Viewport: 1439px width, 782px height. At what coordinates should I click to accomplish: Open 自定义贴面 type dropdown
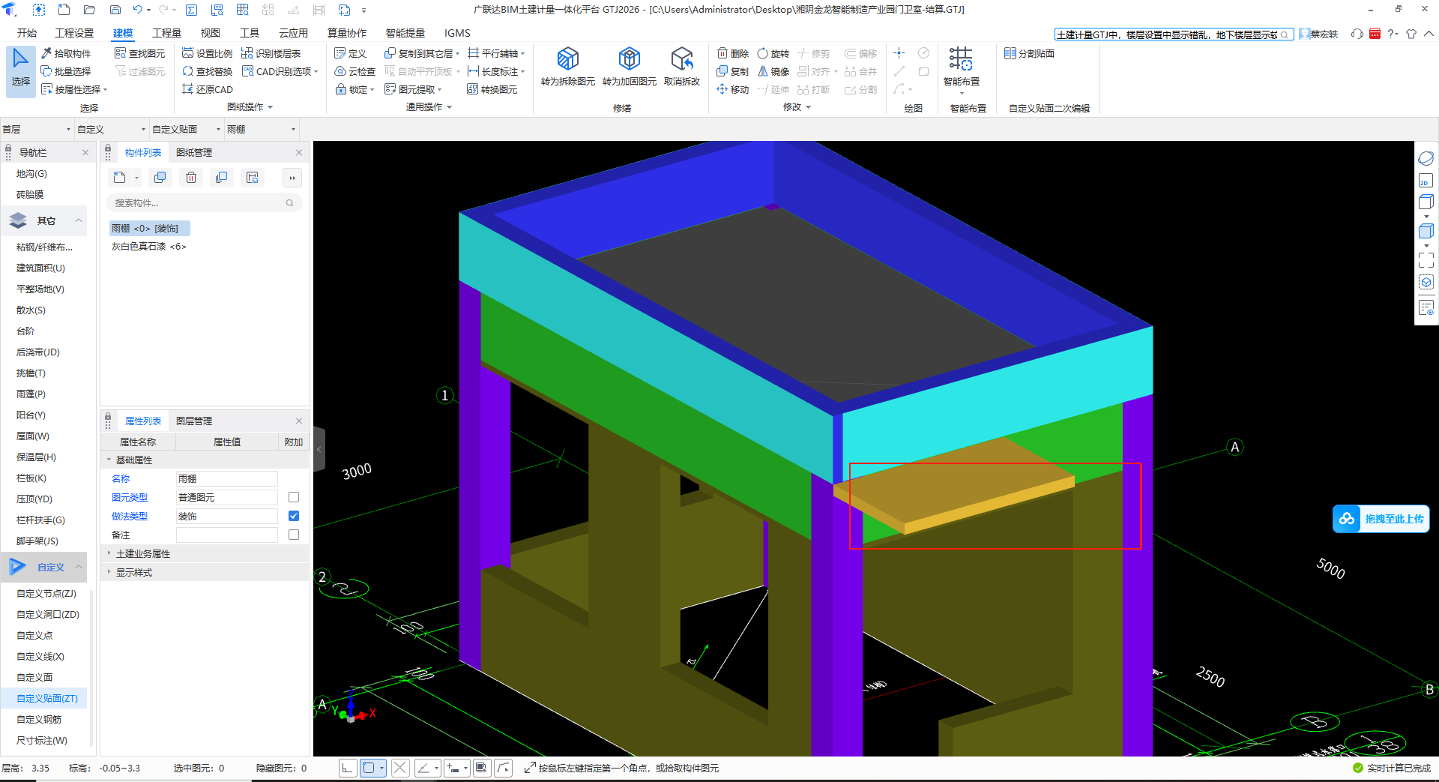click(x=187, y=129)
